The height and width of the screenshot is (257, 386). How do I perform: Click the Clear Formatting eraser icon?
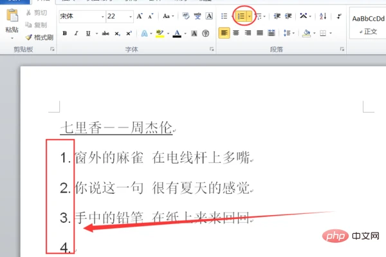186,16
